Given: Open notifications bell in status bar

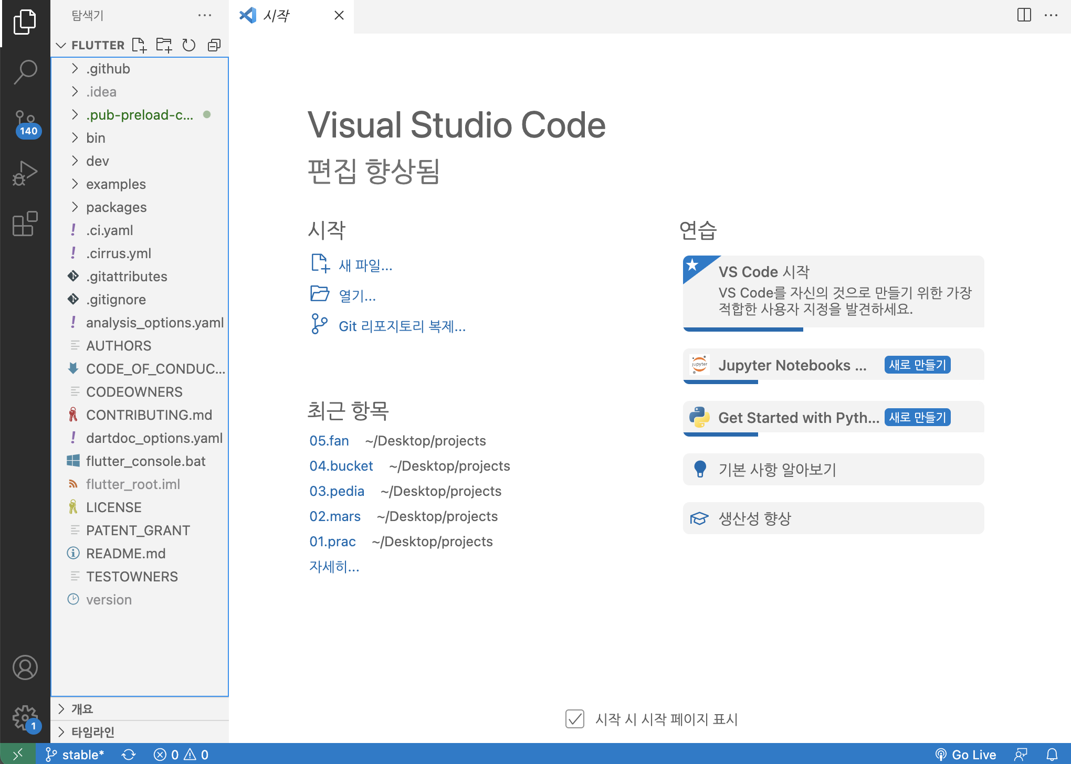Looking at the screenshot, I should [x=1052, y=755].
